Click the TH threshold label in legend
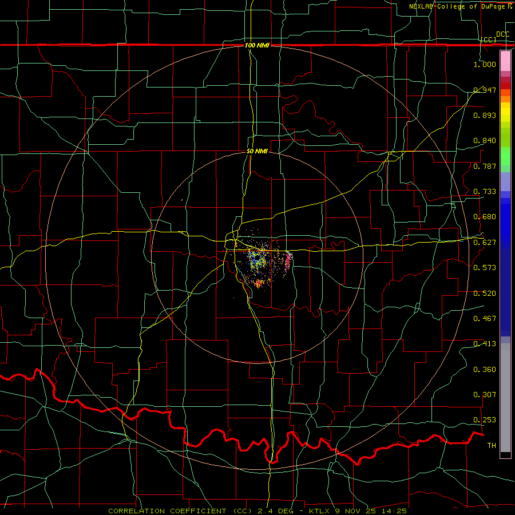This screenshot has height=515, width=515. (492, 446)
